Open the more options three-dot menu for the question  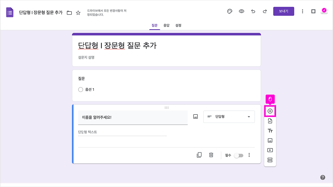pos(249,155)
